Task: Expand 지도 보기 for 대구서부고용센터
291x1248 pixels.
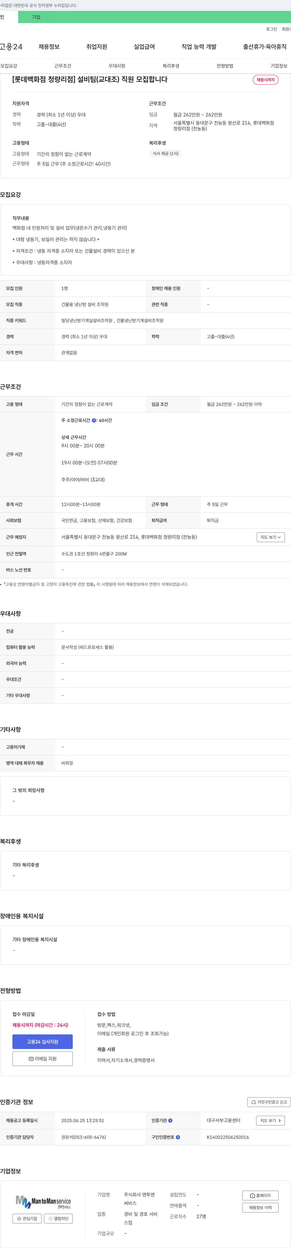Action: tap(271, 1121)
